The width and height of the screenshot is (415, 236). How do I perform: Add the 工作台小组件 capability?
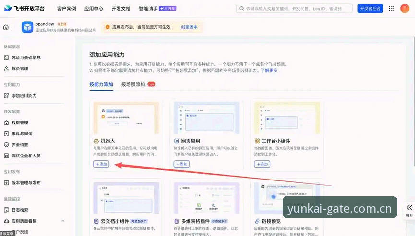pyautogui.click(x=262, y=164)
